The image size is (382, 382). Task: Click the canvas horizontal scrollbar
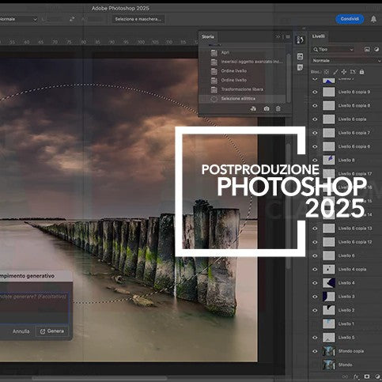tap(99, 379)
